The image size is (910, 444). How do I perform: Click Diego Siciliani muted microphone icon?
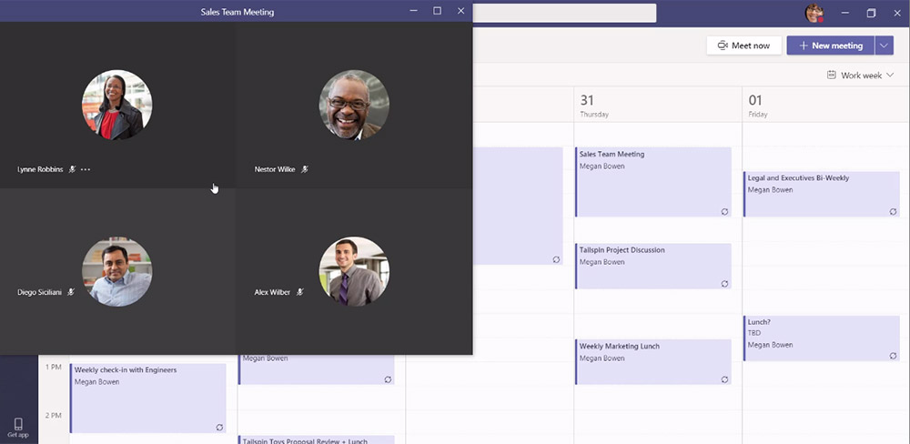click(x=70, y=292)
